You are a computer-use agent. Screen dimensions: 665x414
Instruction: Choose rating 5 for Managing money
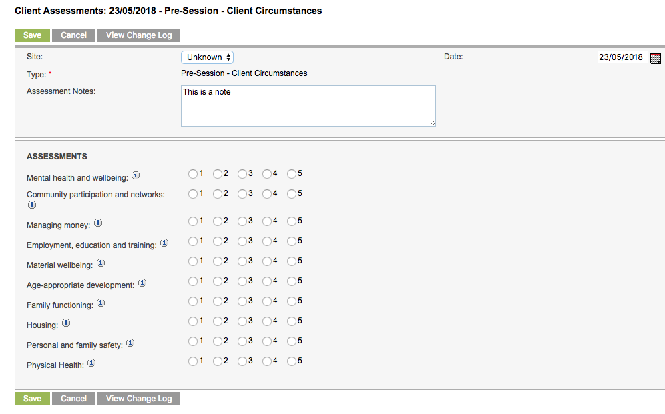click(x=291, y=221)
